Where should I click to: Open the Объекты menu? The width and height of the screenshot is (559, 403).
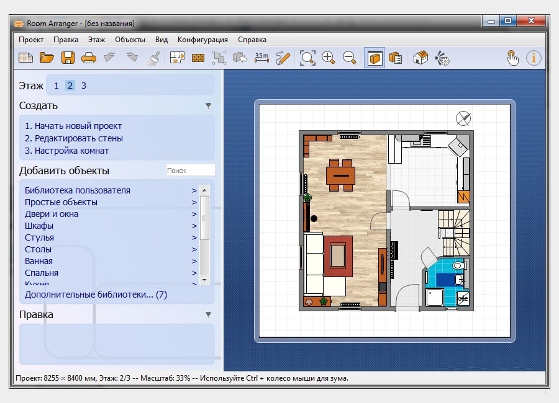(x=130, y=40)
